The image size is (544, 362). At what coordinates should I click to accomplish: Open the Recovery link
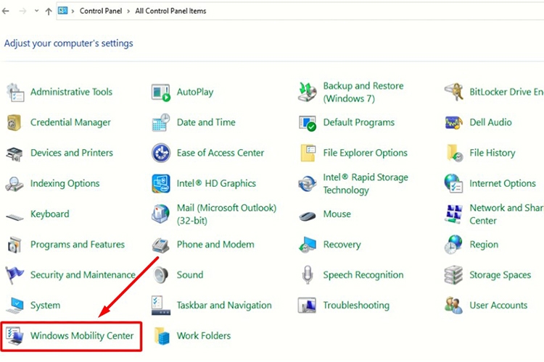click(x=342, y=245)
